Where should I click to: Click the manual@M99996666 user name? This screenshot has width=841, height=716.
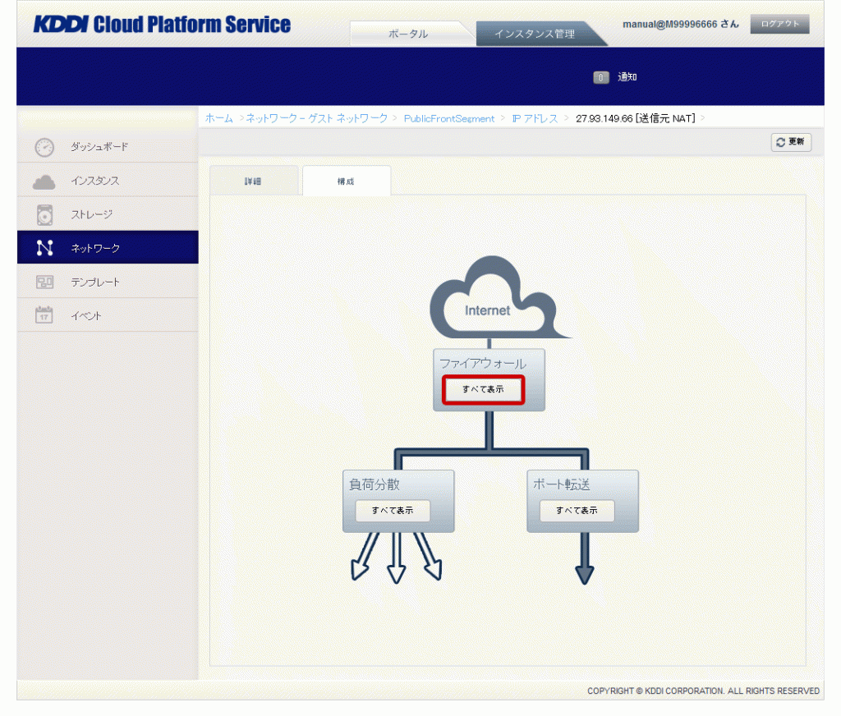click(670, 24)
